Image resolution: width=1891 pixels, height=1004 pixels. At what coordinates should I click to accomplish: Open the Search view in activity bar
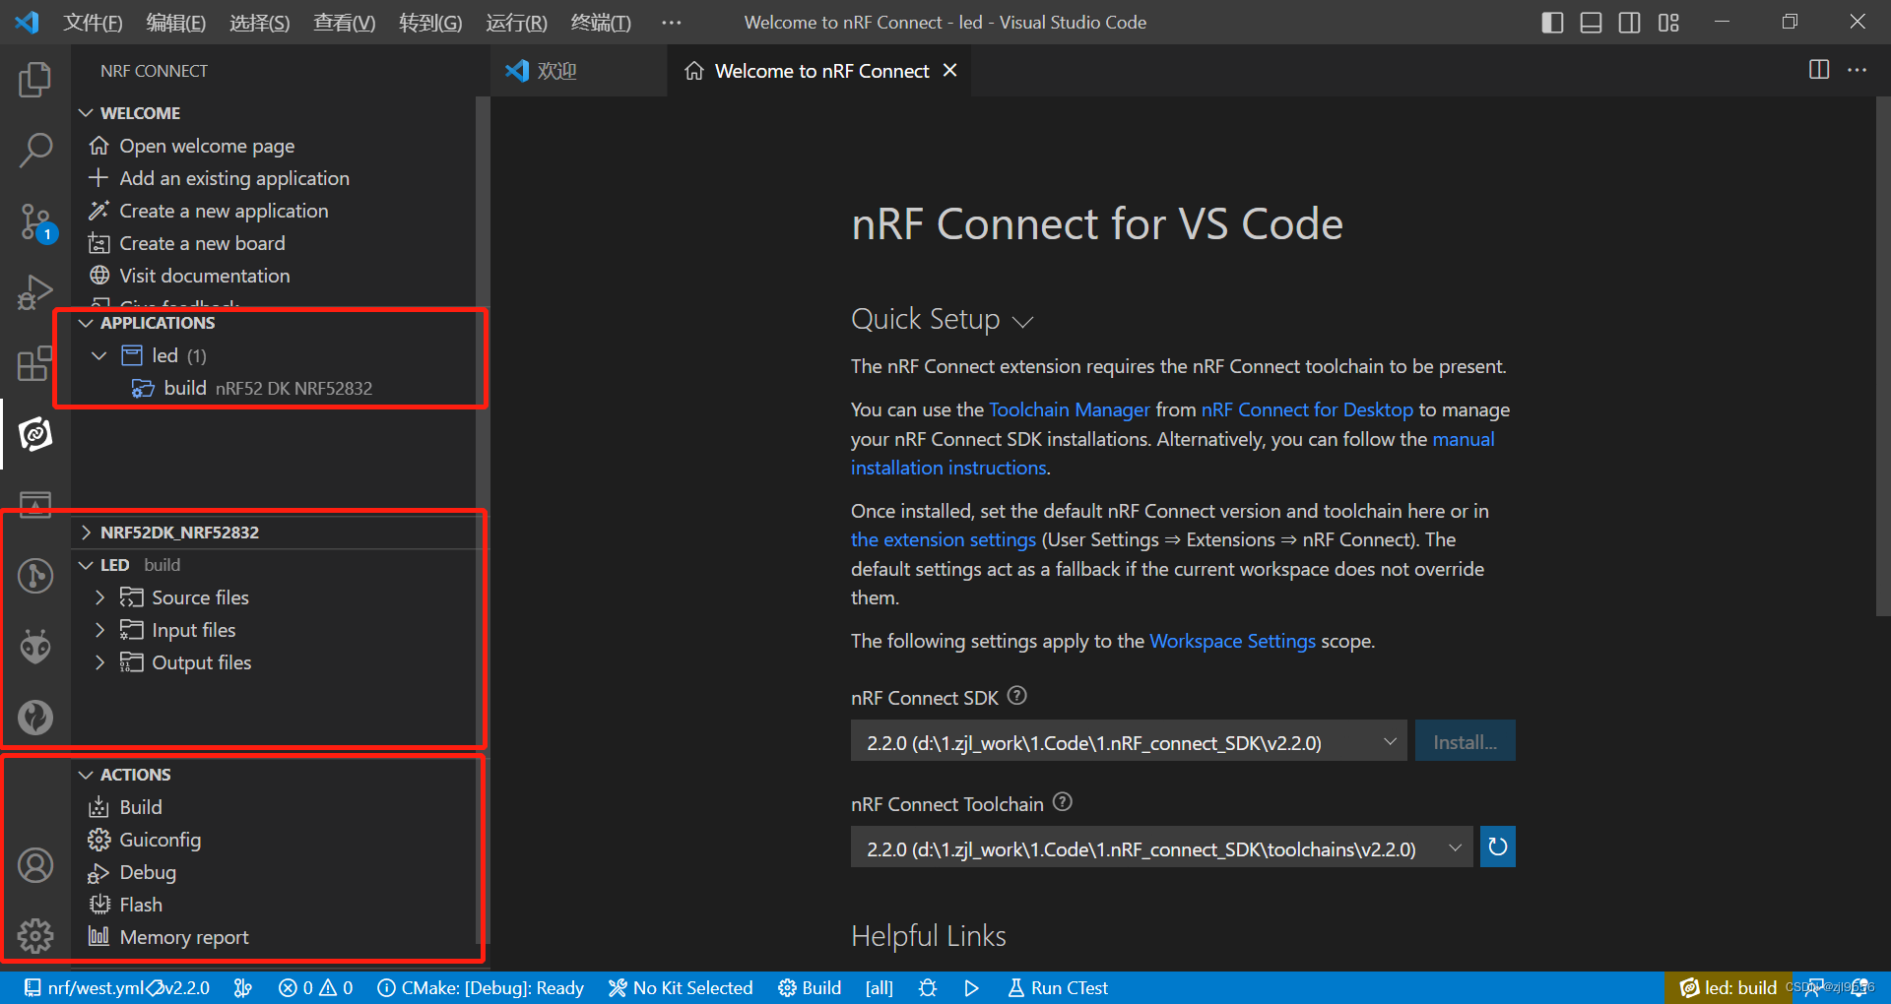click(35, 151)
